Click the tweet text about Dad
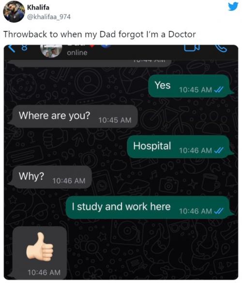 point(100,34)
